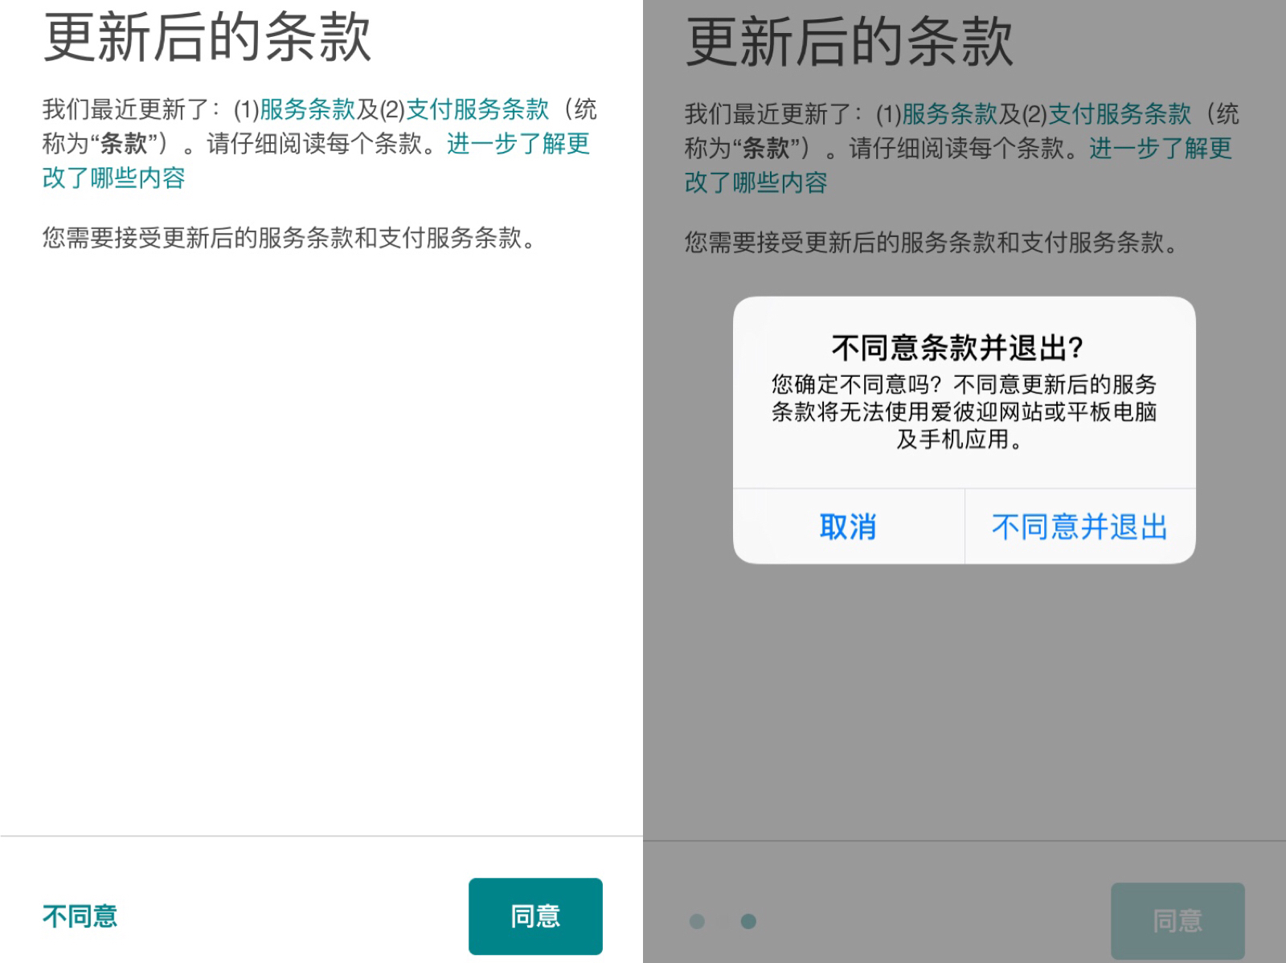Screen dimensions: 1286x963
Task: Click dialog title 不同意条款并退出?
Action: point(958,347)
